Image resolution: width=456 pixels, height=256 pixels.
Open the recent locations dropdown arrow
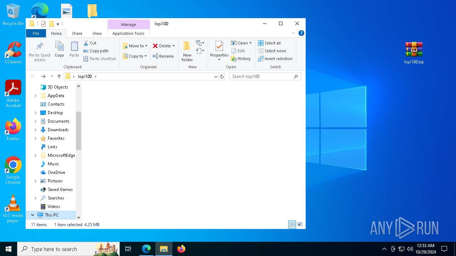52,76
